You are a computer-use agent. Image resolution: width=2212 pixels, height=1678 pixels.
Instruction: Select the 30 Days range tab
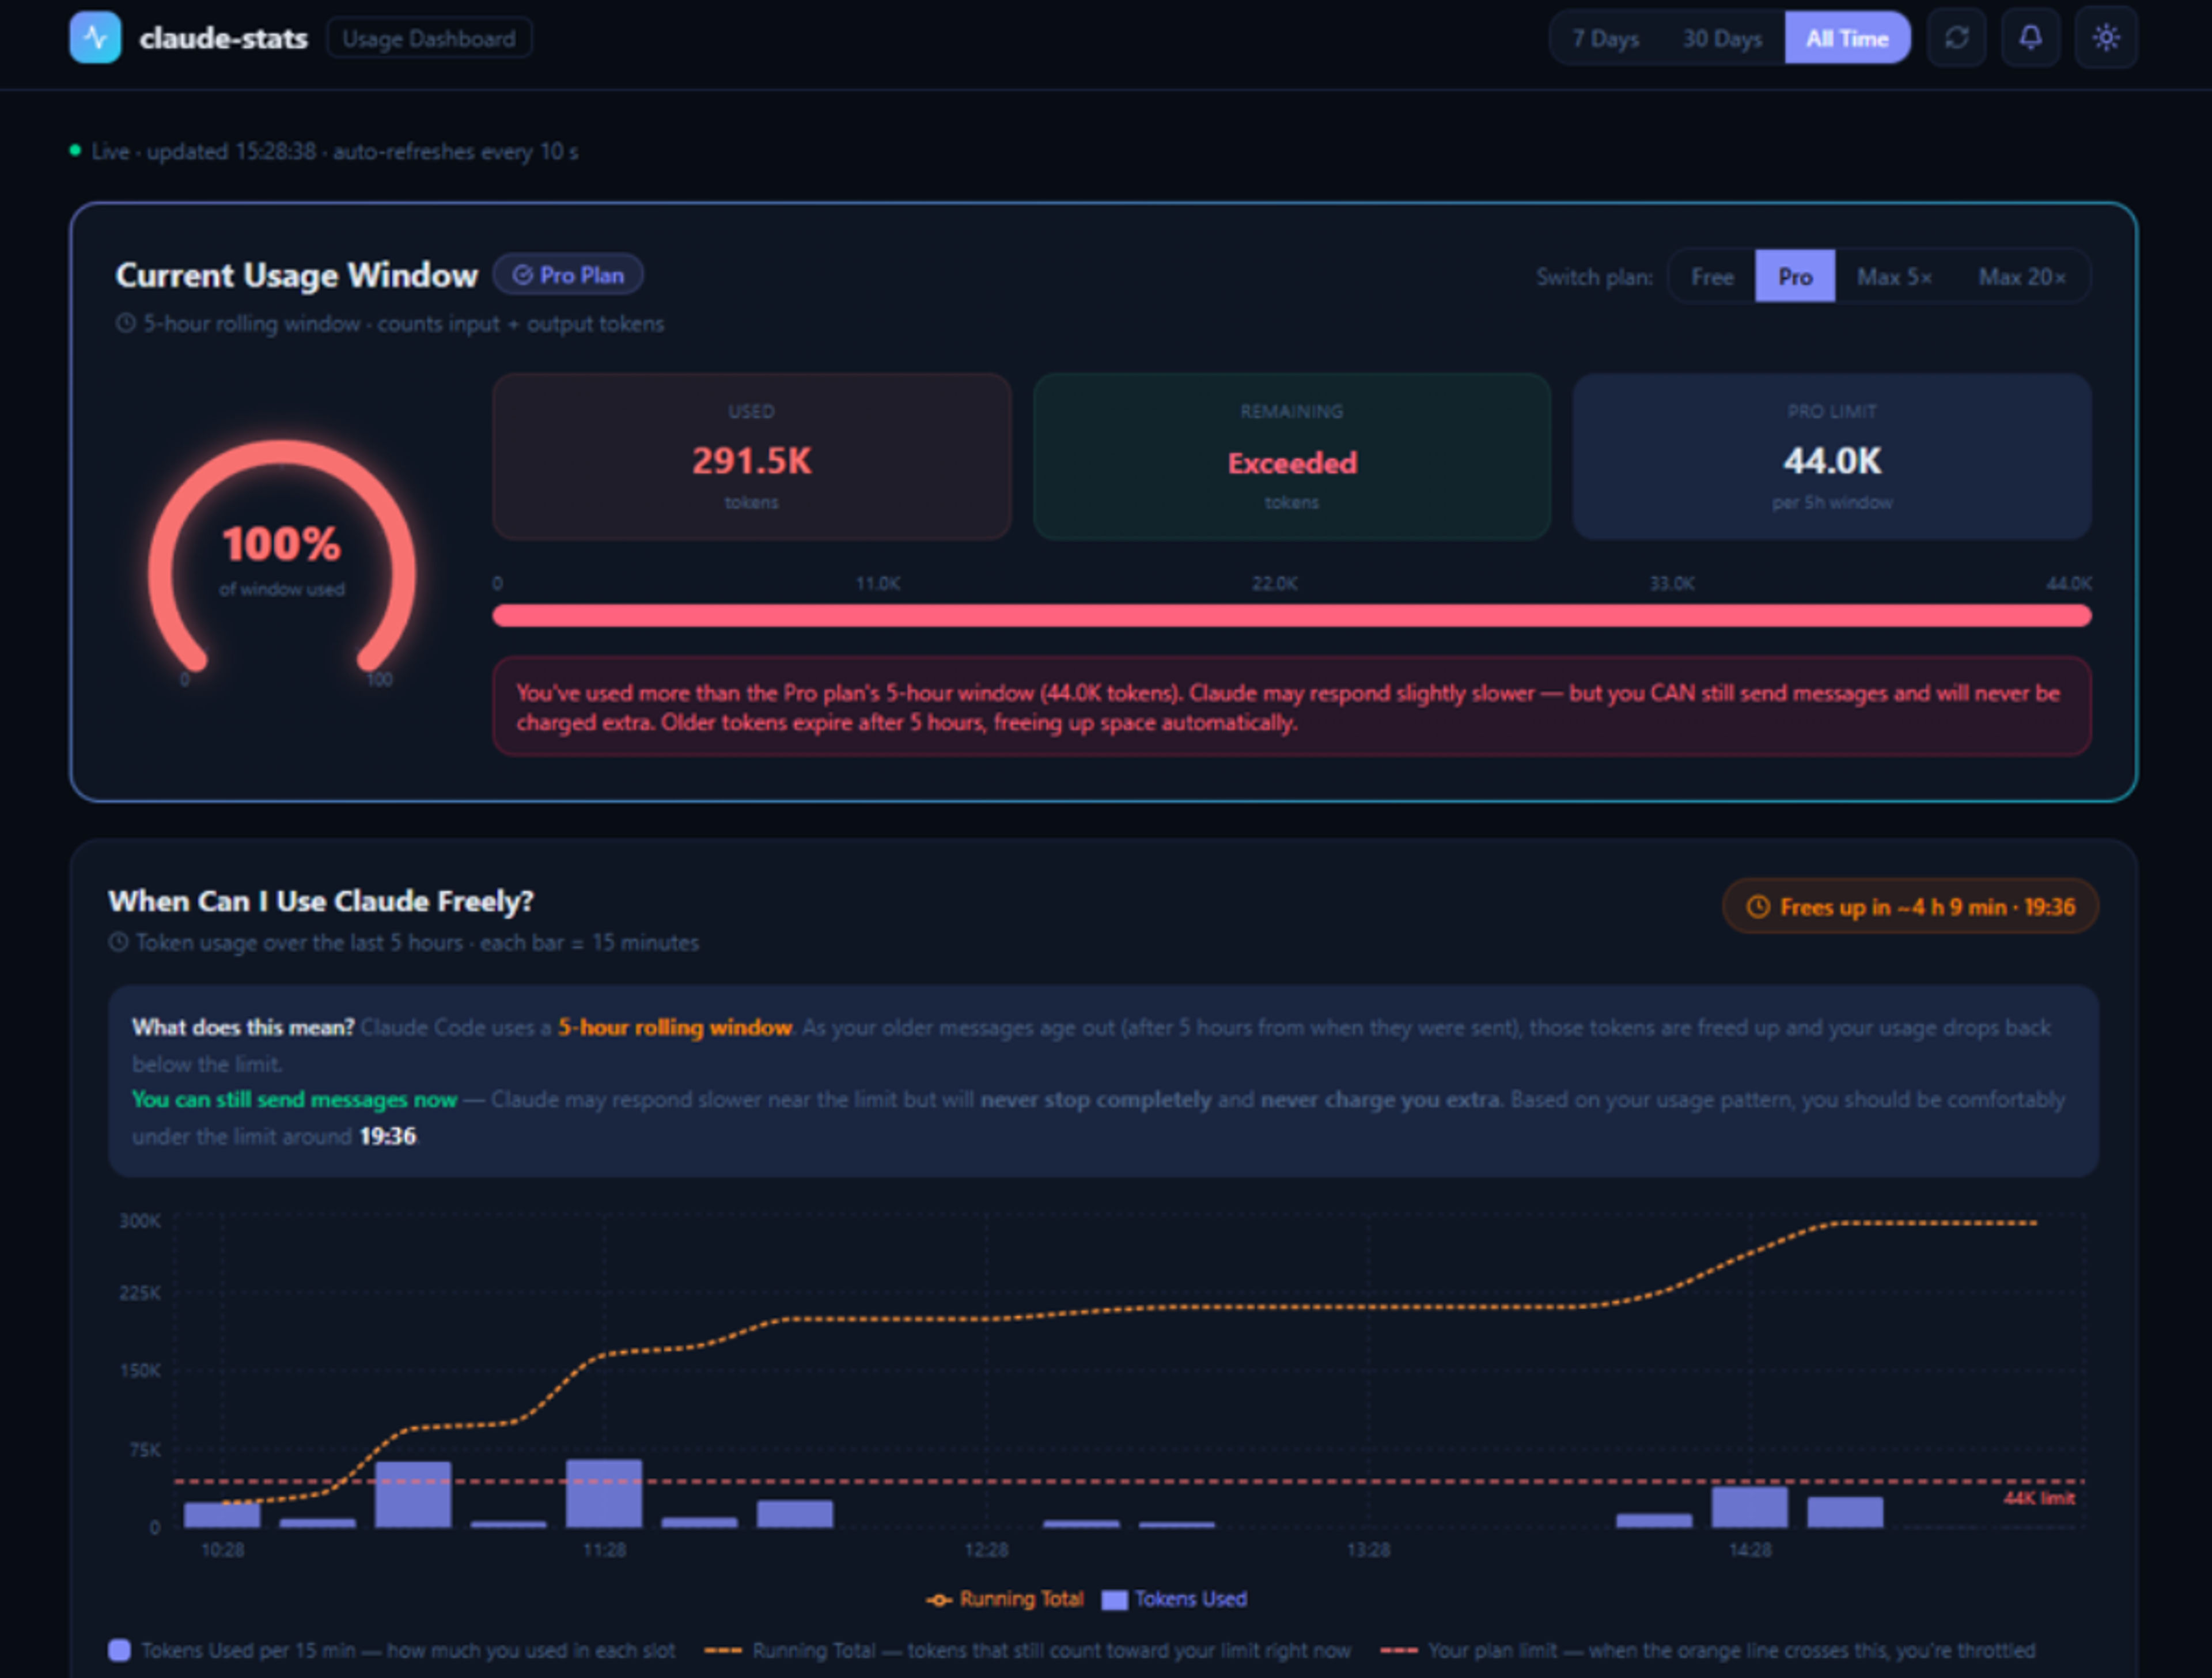point(1722,38)
